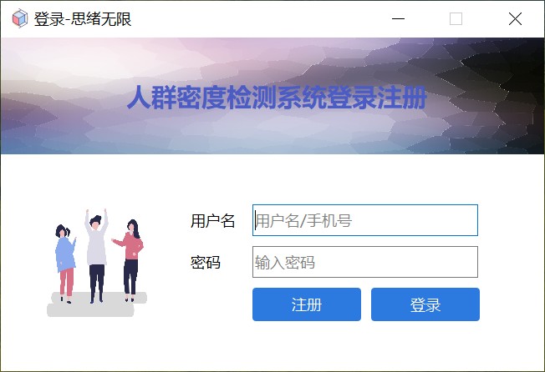Click the 人群密度检测系统登录注册 banner heading
Image resolution: width=545 pixels, height=372 pixels.
(x=277, y=98)
